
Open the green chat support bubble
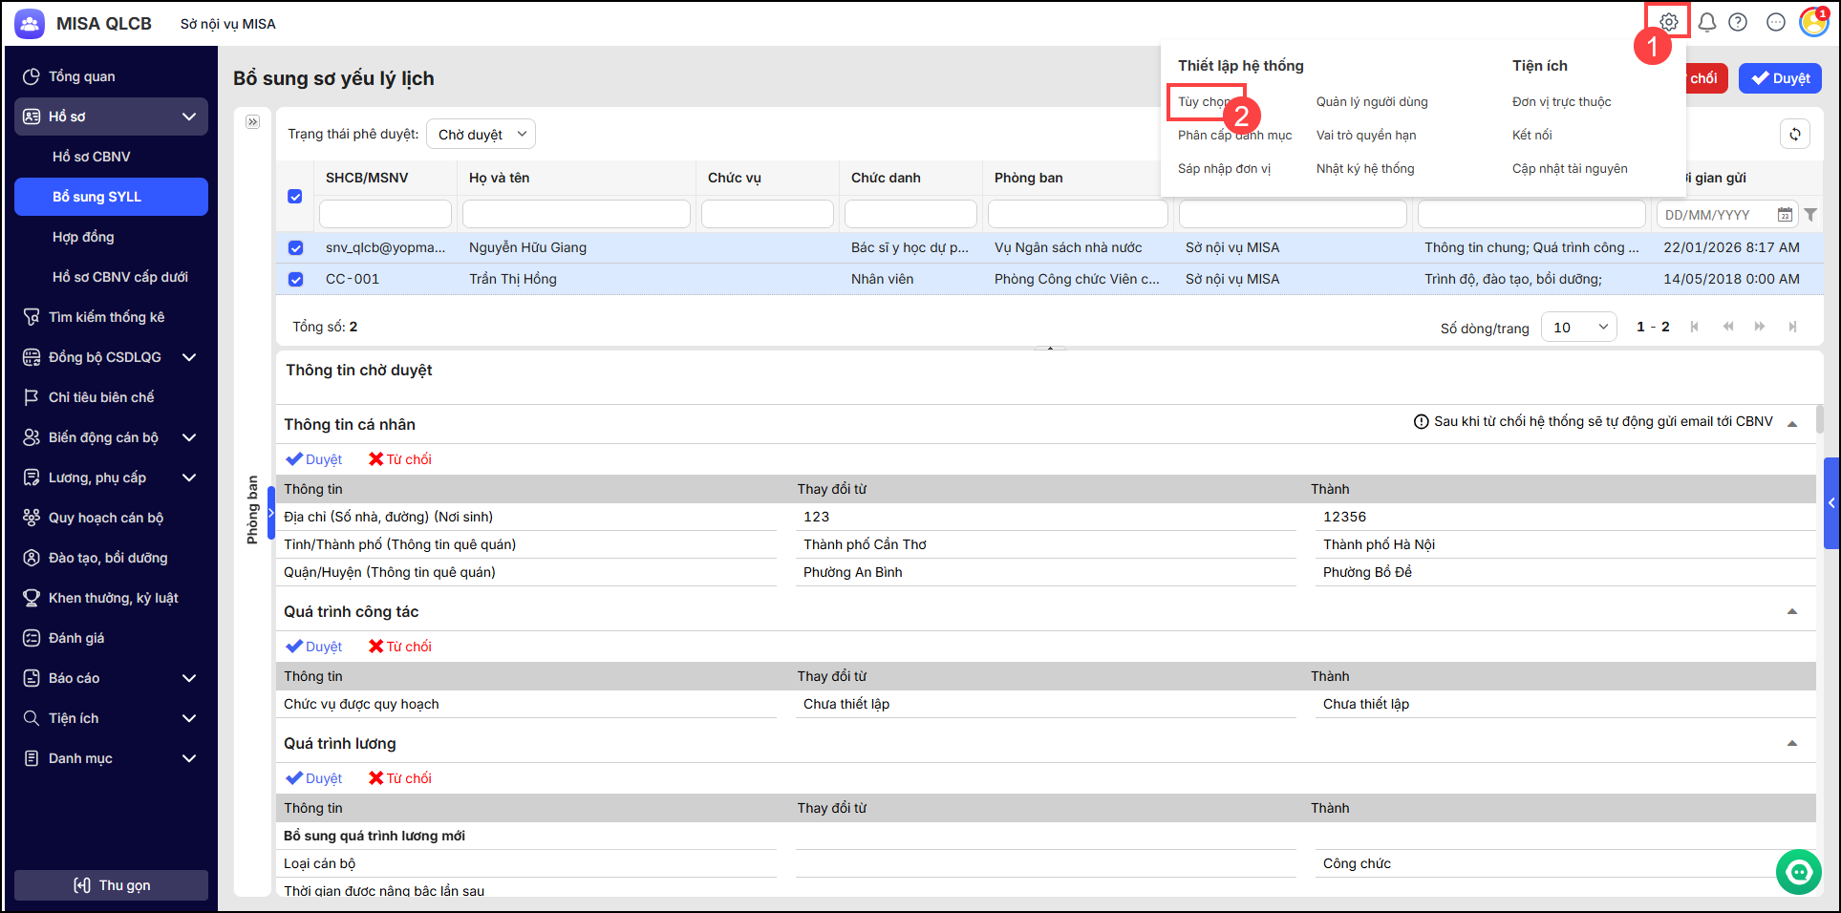(1798, 871)
